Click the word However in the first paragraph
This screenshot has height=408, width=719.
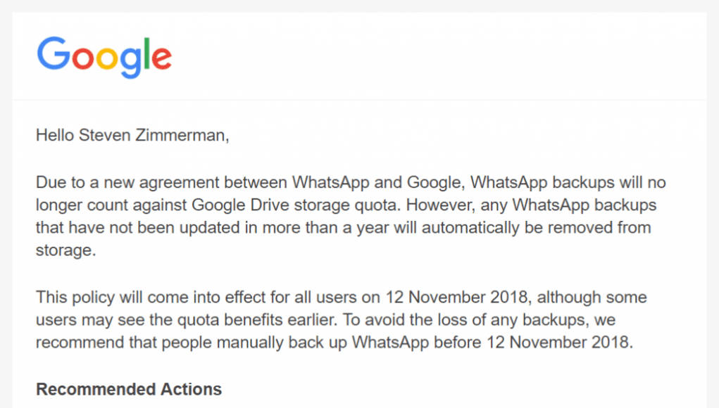click(441, 205)
